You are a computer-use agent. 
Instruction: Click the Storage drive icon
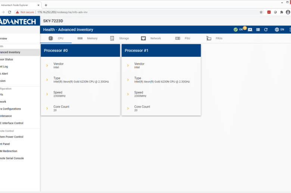coord(112,39)
